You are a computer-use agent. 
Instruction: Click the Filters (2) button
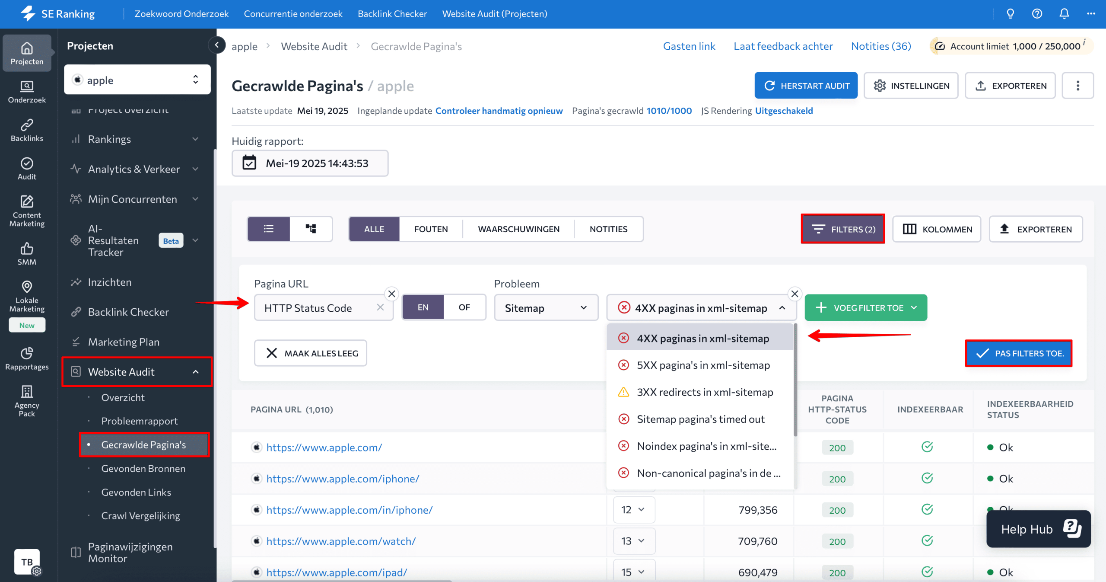(x=843, y=229)
